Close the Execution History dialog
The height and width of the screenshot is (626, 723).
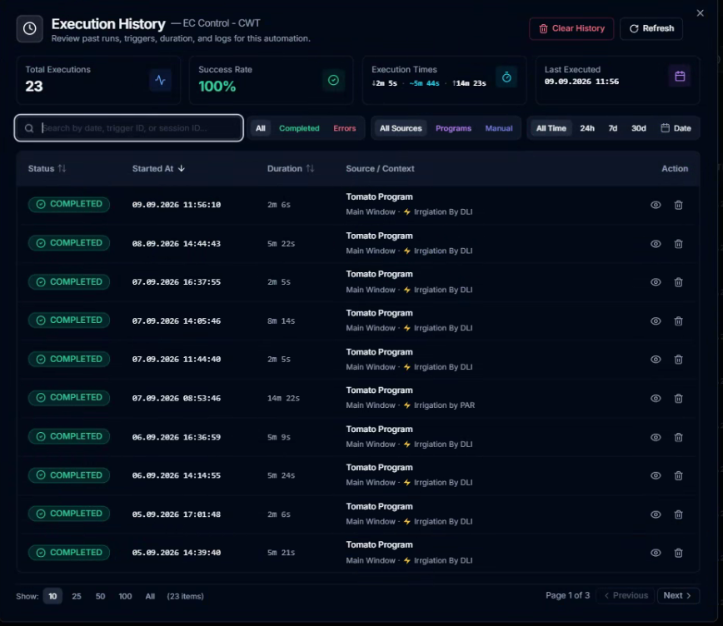coord(700,13)
